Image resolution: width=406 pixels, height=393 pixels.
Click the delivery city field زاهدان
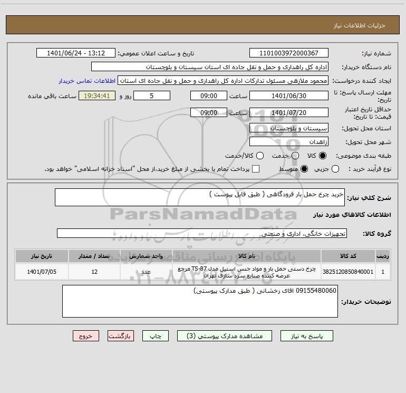(289, 142)
